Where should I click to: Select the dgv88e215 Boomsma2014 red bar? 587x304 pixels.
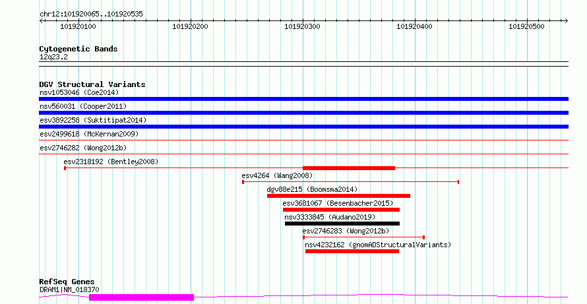click(338, 196)
